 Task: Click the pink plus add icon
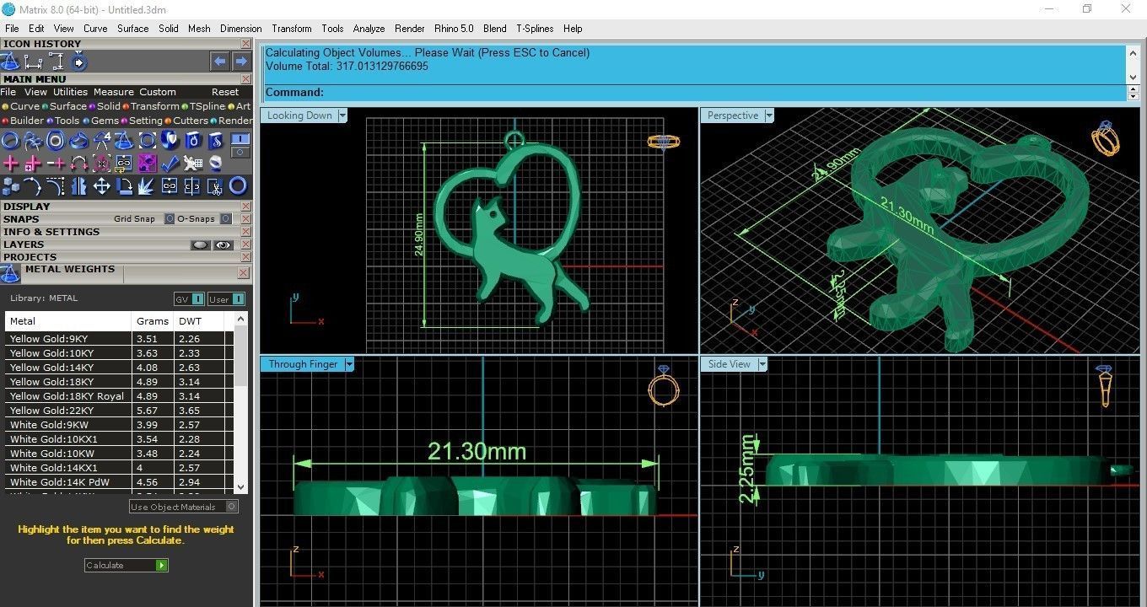[10, 163]
